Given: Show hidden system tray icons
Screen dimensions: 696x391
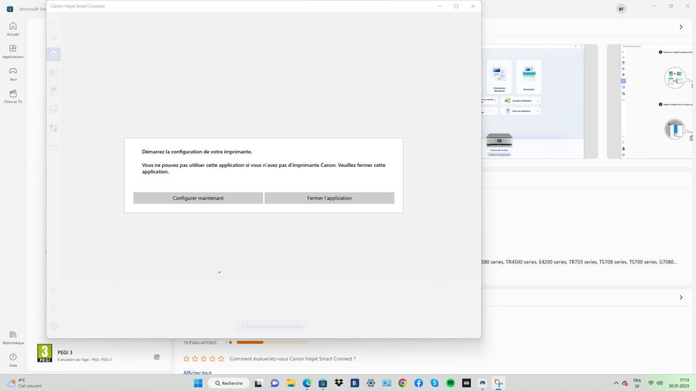Looking at the screenshot, I should pyautogui.click(x=616, y=383).
